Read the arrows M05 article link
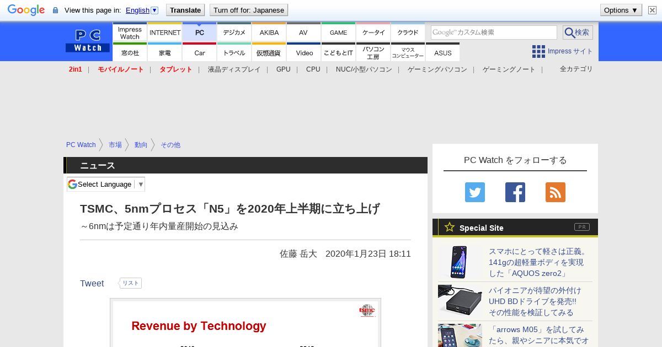 click(x=538, y=335)
